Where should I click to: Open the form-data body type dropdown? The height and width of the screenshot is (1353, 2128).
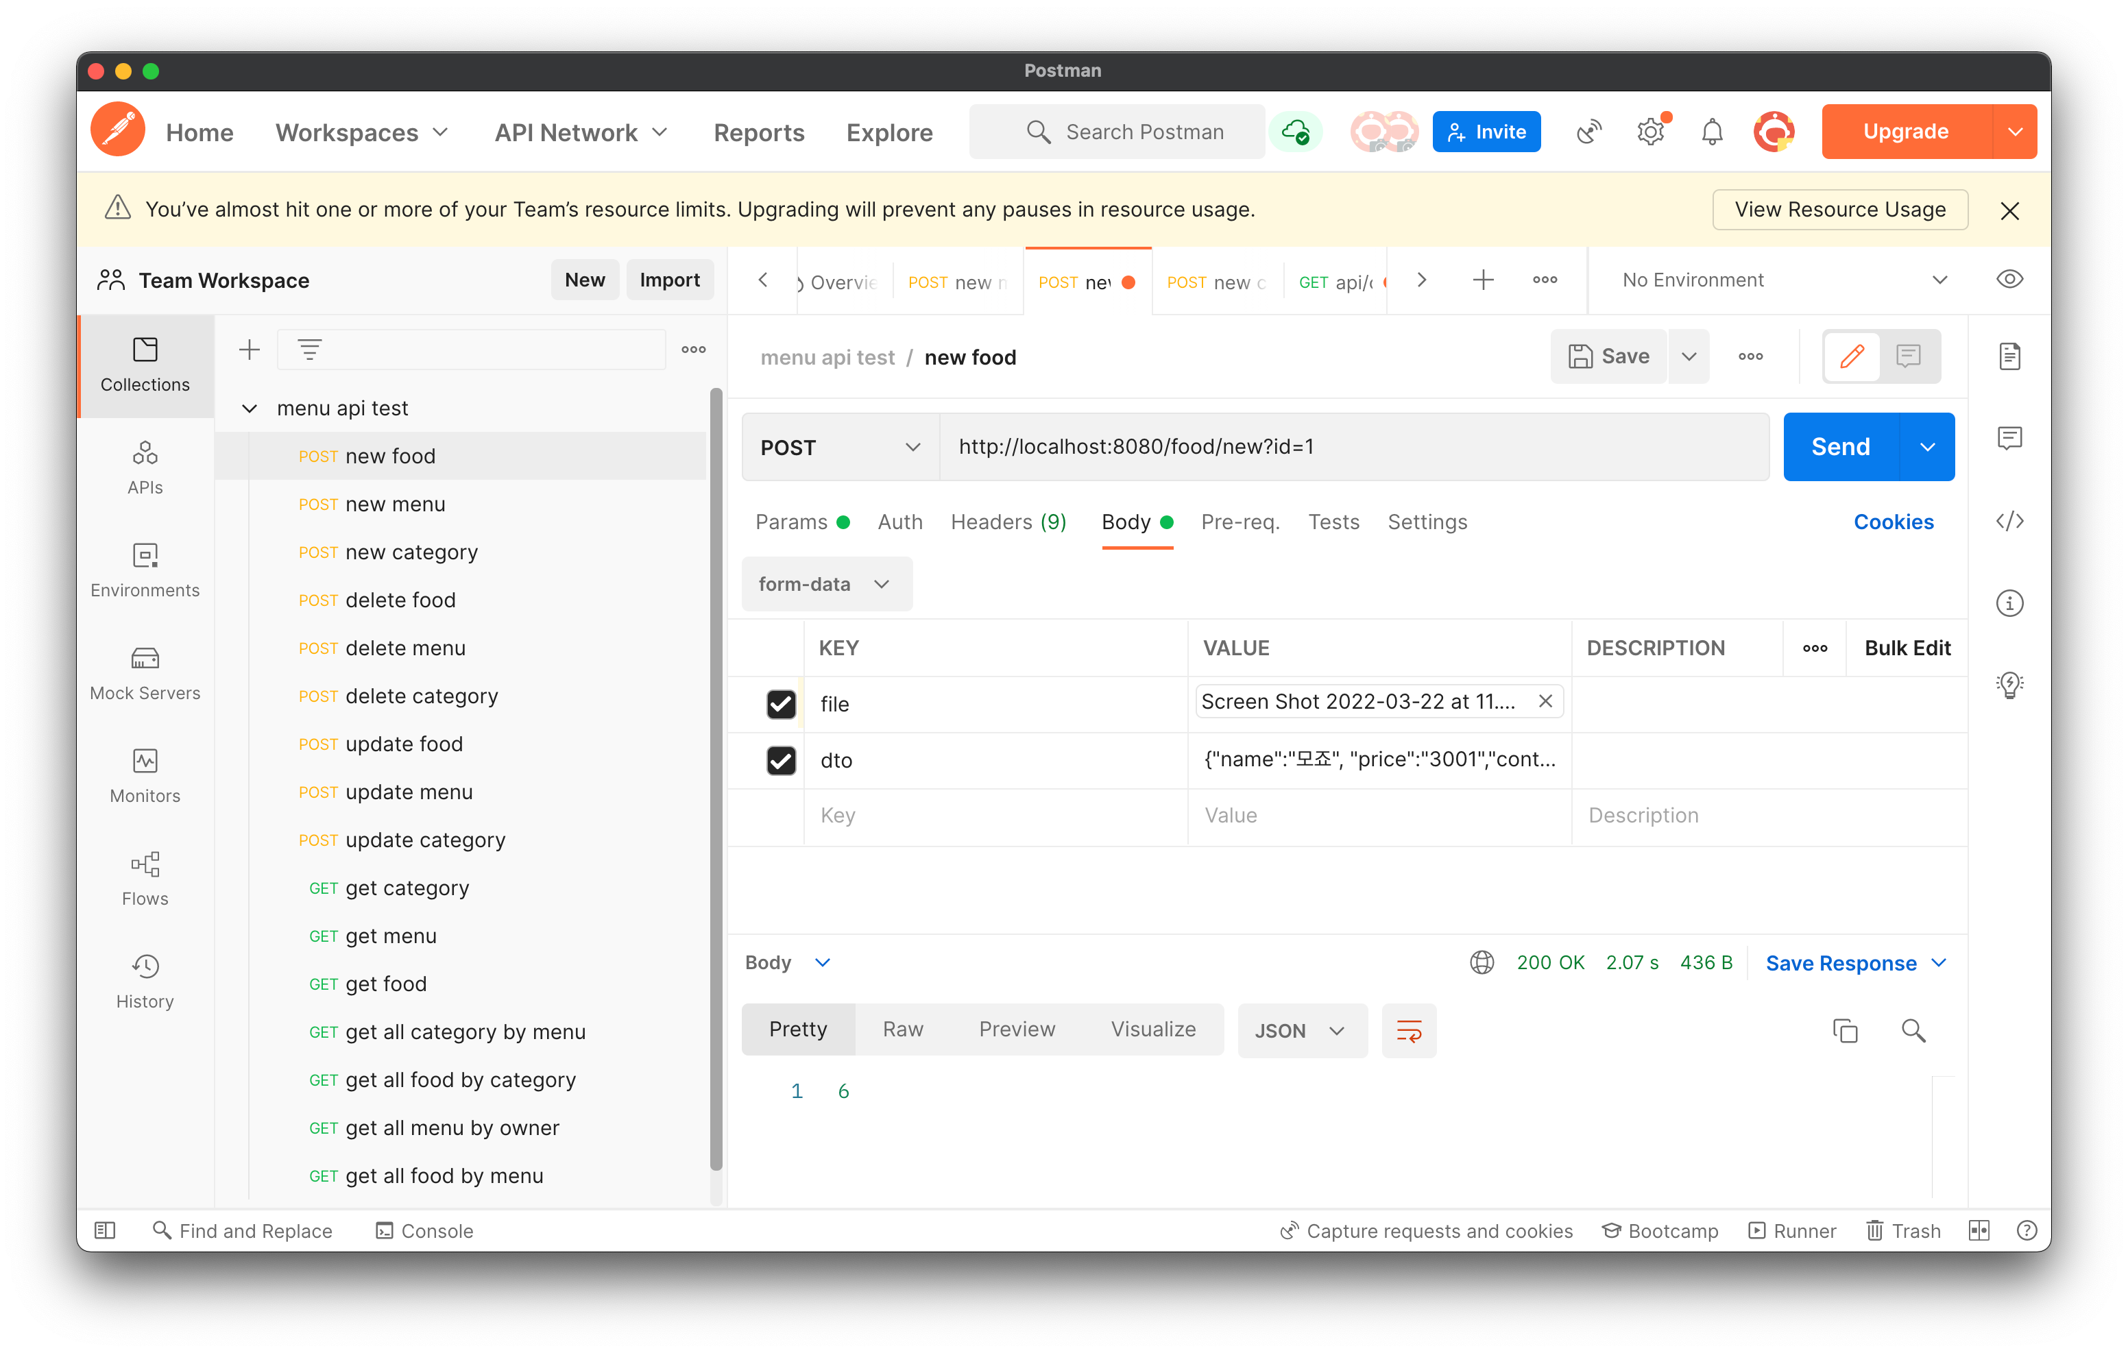(826, 583)
